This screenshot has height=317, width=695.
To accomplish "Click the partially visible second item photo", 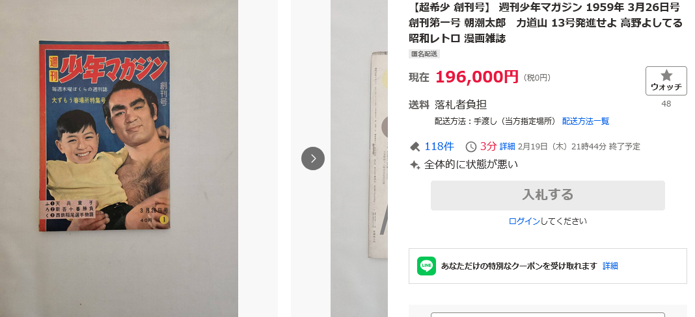I will (359, 158).
